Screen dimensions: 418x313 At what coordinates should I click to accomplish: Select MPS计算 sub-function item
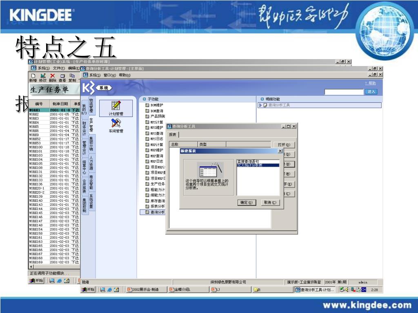coord(154,122)
